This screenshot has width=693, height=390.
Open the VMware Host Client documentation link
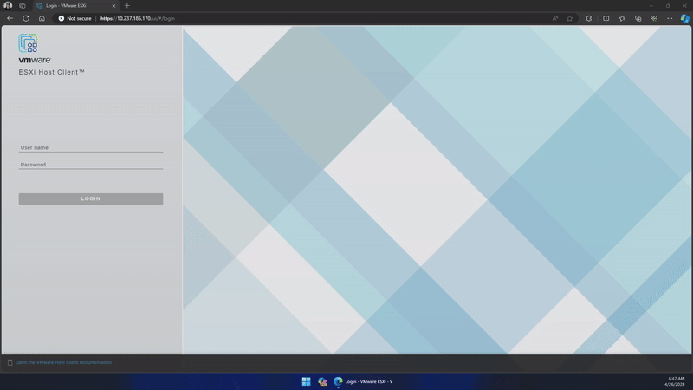(x=63, y=362)
